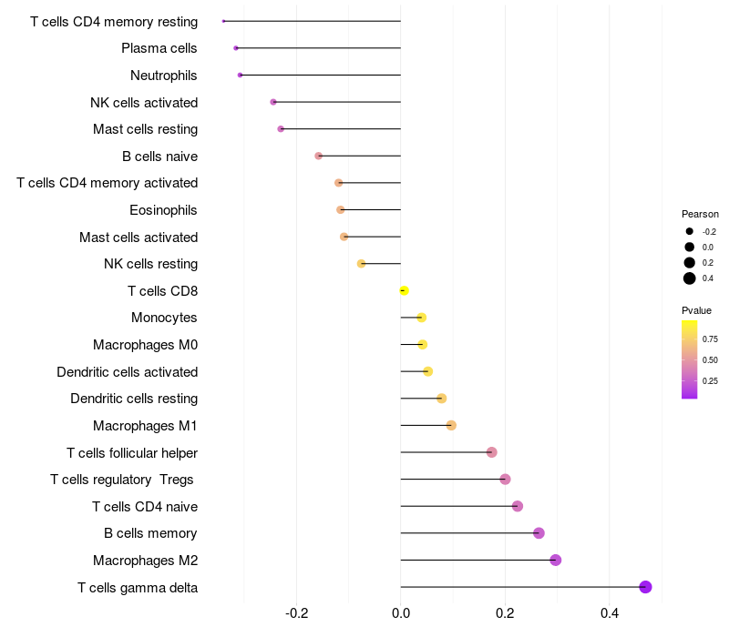Click the Pearson -0.2 legend circle
729x637 pixels.
(x=690, y=231)
